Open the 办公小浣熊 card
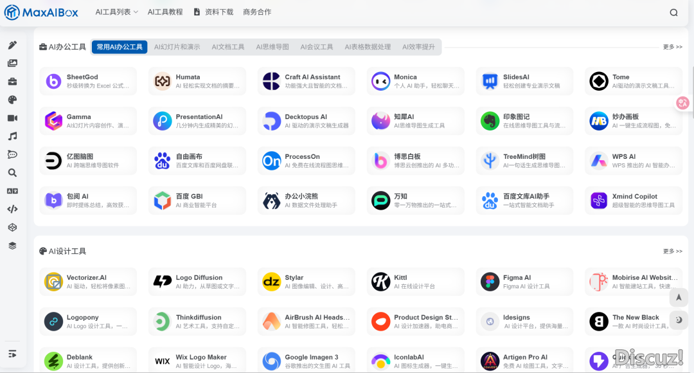This screenshot has height=373, width=694. tap(307, 201)
